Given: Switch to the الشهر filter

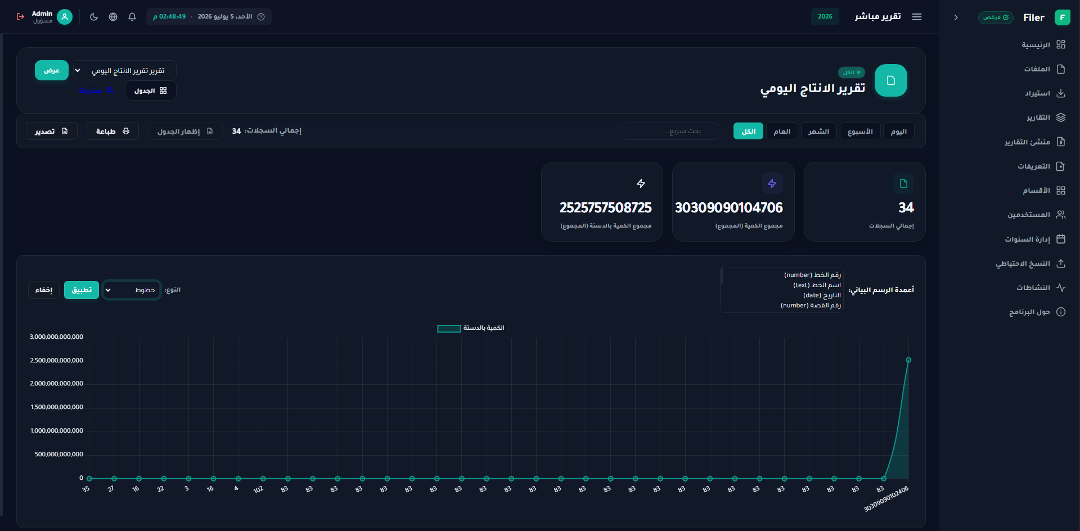Looking at the screenshot, I should 818,131.
